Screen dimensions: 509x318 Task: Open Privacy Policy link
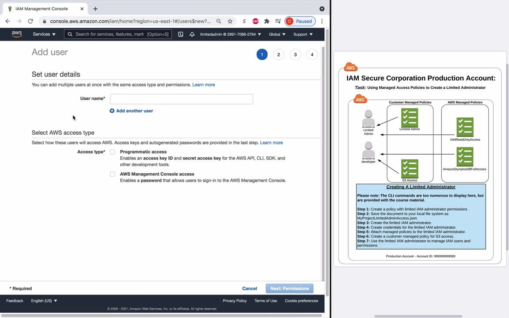[x=235, y=301]
